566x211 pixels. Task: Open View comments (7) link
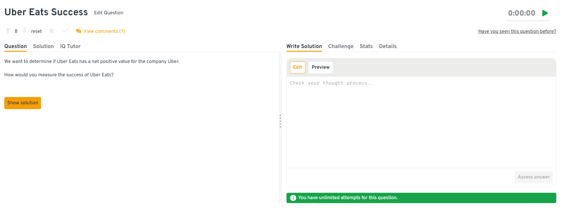[104, 31]
